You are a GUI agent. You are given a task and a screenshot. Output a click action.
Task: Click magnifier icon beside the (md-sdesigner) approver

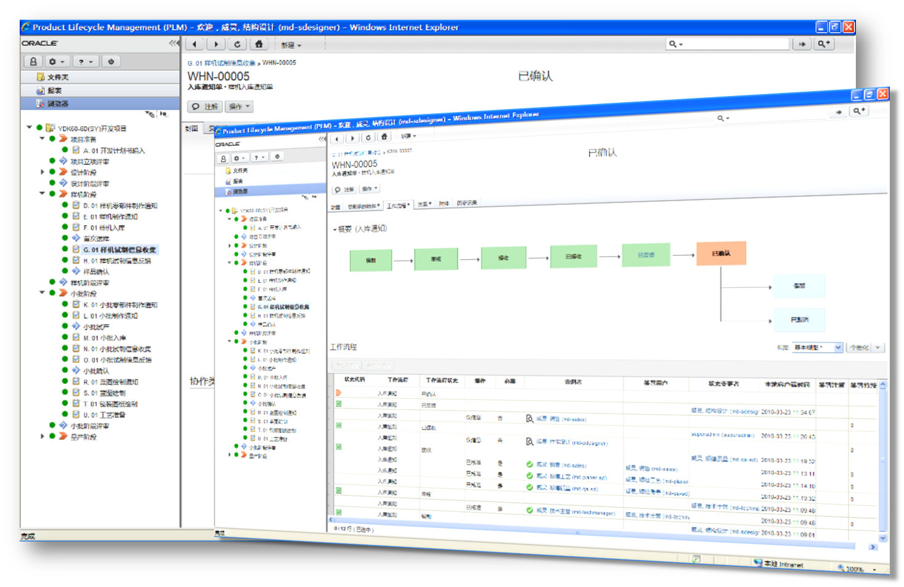point(529,441)
